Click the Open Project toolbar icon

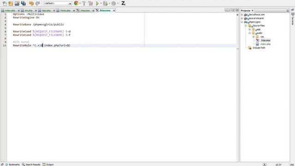coord(17,3)
